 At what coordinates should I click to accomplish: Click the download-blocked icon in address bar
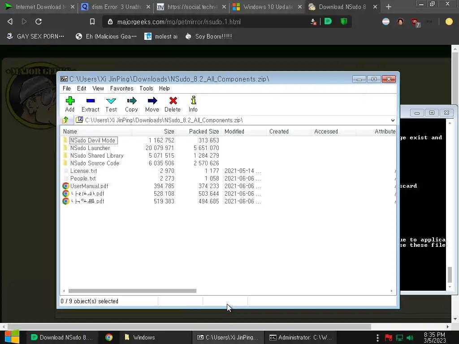click(x=313, y=21)
